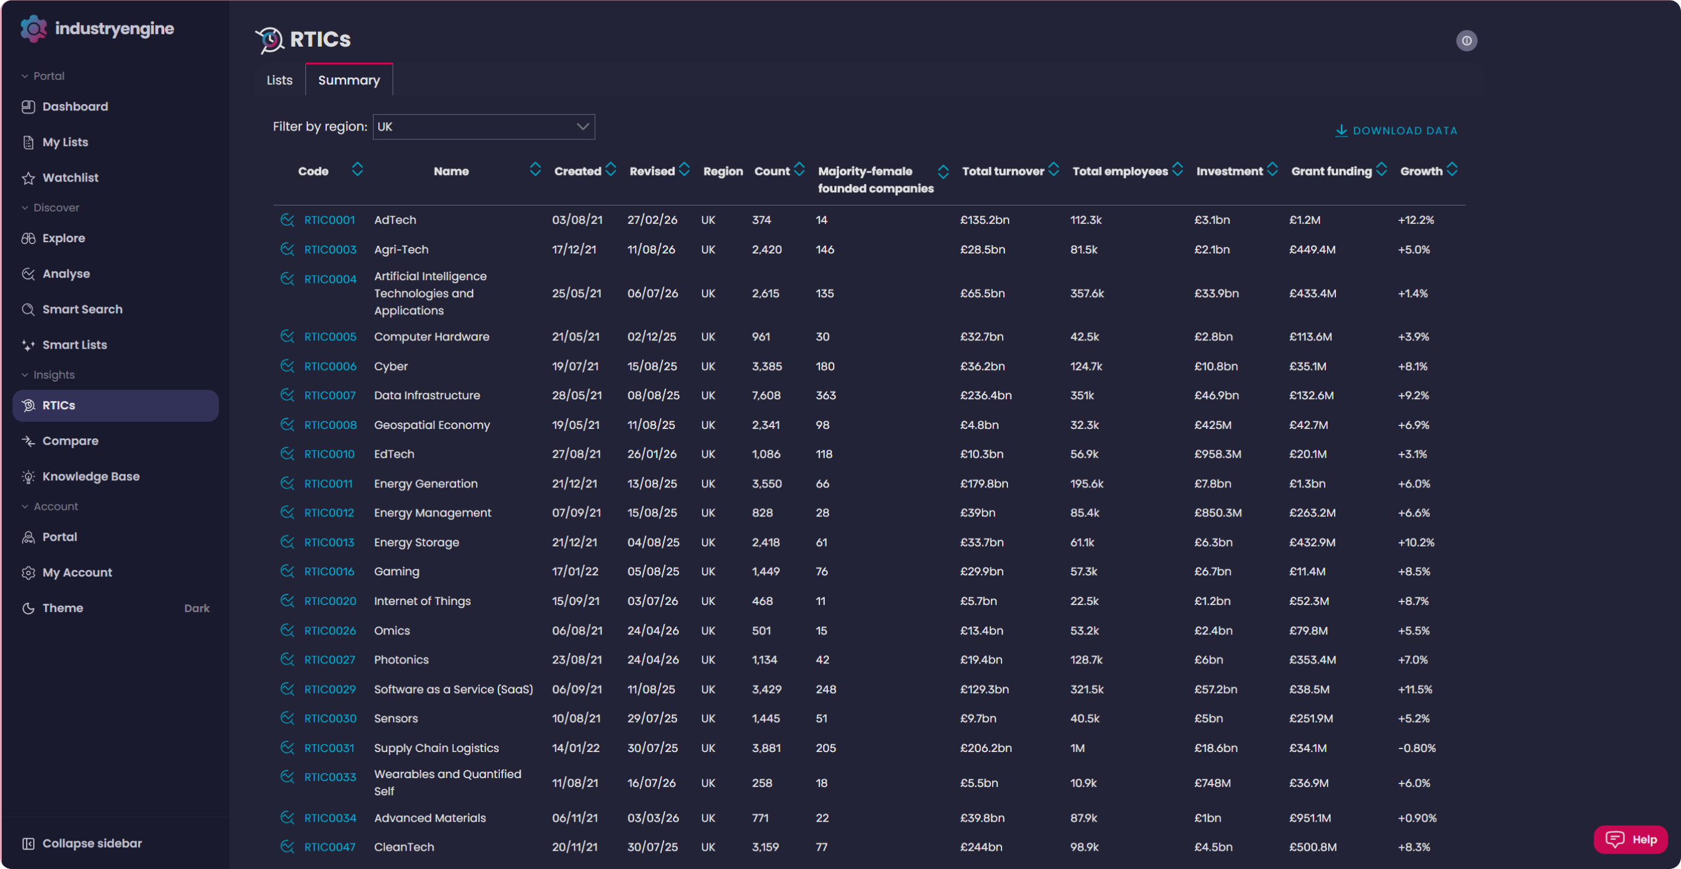Click the Region column header
The height and width of the screenshot is (869, 1681).
723,171
